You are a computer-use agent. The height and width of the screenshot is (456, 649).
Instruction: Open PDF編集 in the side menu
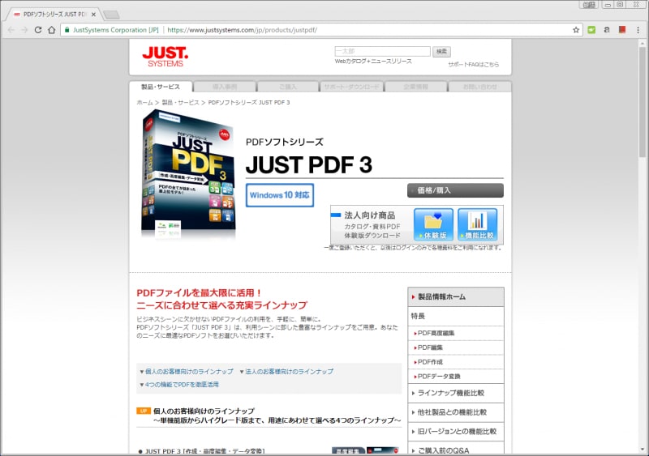click(456, 347)
